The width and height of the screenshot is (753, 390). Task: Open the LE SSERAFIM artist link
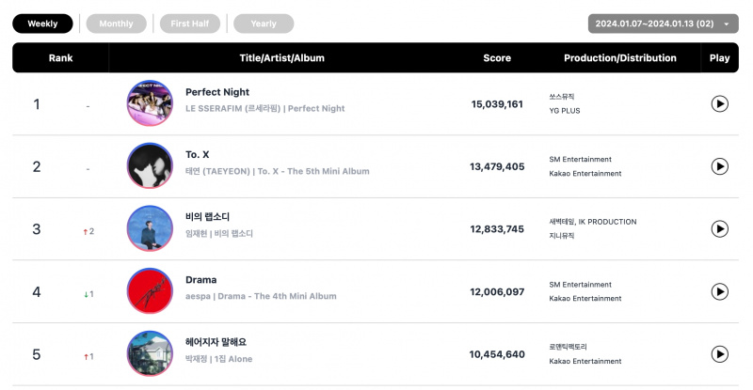pos(232,108)
